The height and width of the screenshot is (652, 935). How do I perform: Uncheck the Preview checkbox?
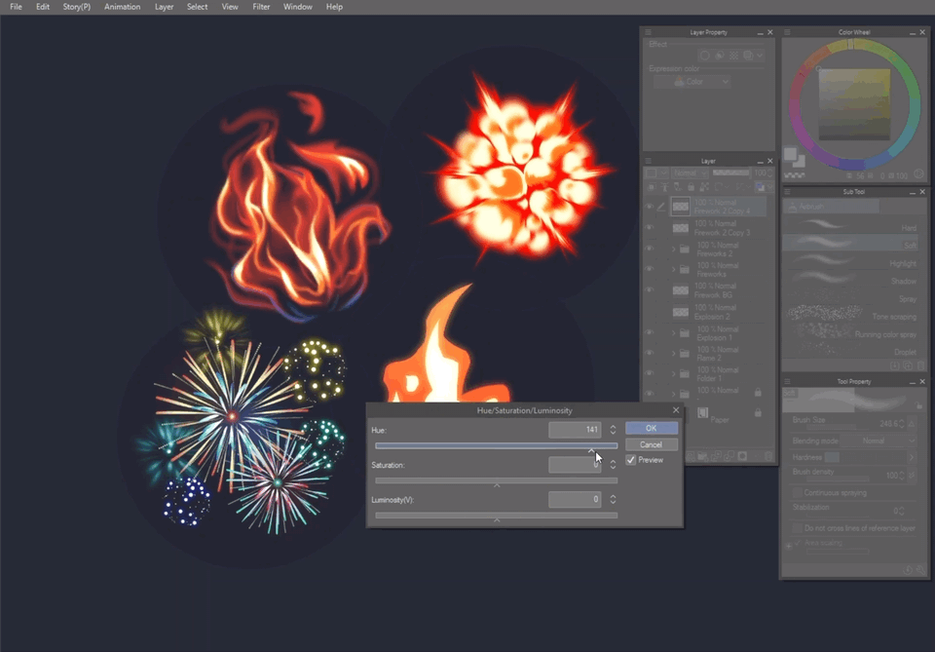pos(631,460)
